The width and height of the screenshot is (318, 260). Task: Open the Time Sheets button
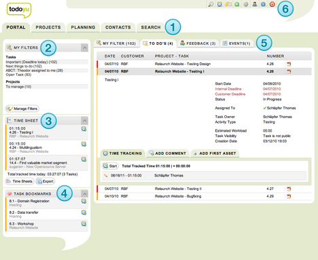(x=20, y=181)
